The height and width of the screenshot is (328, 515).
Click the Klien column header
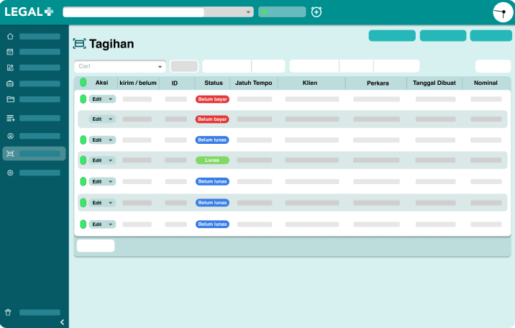pyautogui.click(x=310, y=83)
